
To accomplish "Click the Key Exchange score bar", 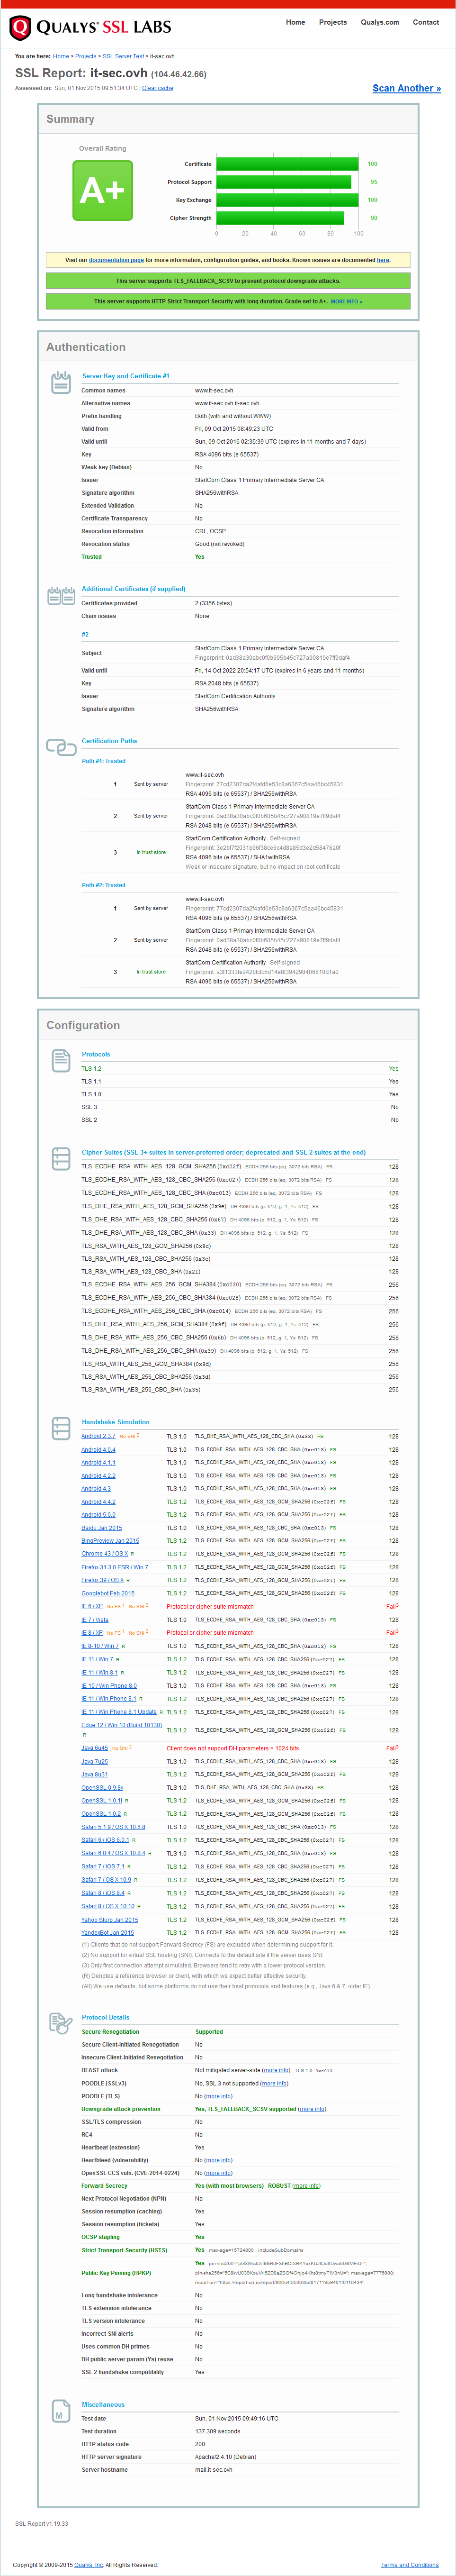I will tap(287, 200).
